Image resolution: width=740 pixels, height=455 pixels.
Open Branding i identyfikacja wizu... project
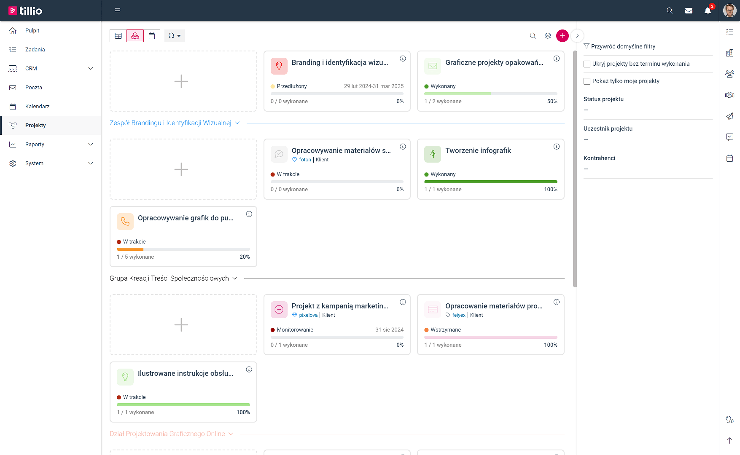pos(340,63)
